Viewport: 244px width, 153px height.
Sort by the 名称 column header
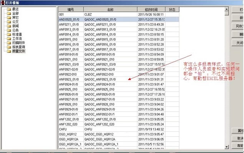click(x=111, y=10)
